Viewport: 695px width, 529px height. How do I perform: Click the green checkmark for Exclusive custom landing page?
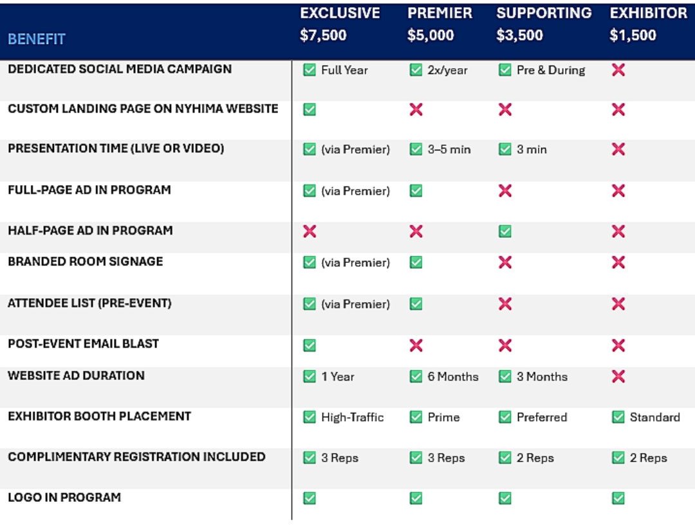coord(310,110)
